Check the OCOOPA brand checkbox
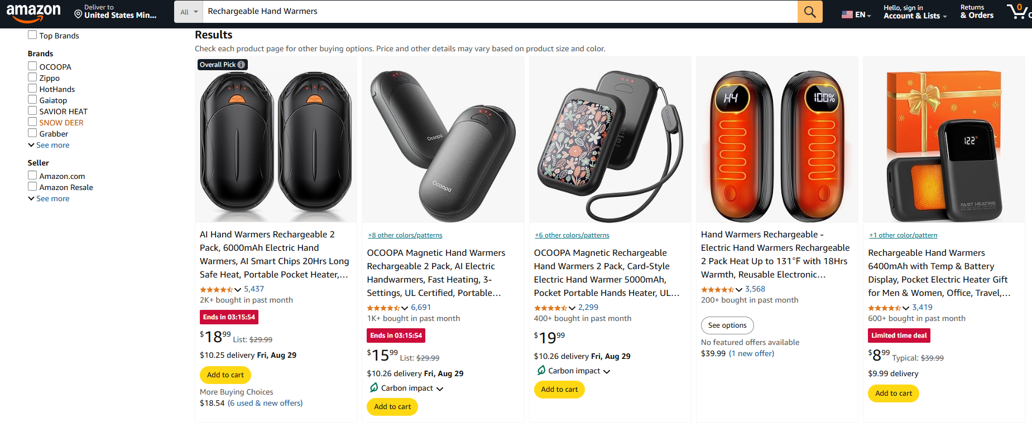This screenshot has width=1032, height=423. coord(32,65)
